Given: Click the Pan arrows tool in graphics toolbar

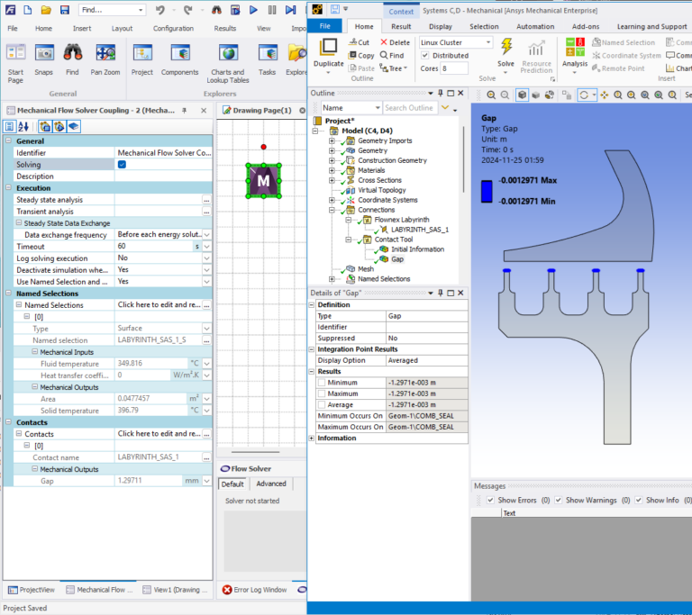Looking at the screenshot, I should click(605, 95).
